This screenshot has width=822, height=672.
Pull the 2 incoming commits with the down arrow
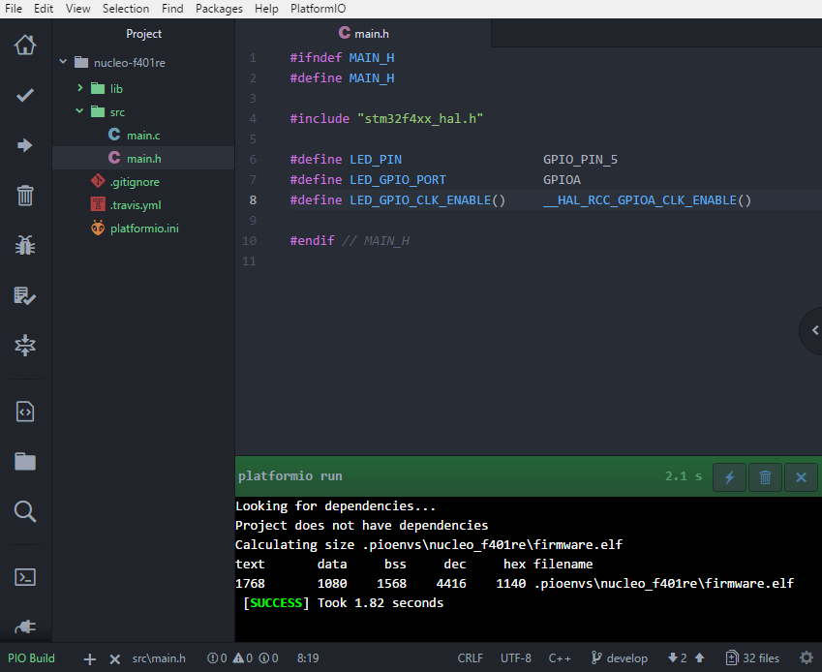coord(678,657)
